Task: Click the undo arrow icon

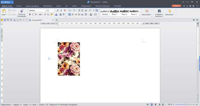Action: [x=21, y=20]
